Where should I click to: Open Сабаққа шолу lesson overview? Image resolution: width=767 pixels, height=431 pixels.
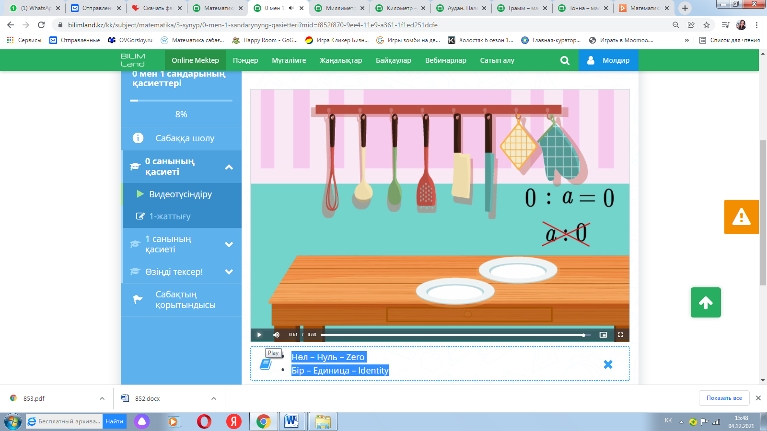point(181,138)
